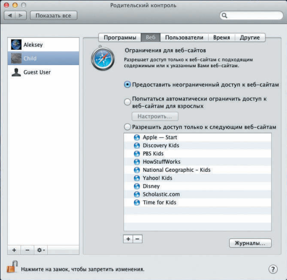This screenshot has width=287, height=280.
Task: Click the red close window button
Action: pos(6,5)
